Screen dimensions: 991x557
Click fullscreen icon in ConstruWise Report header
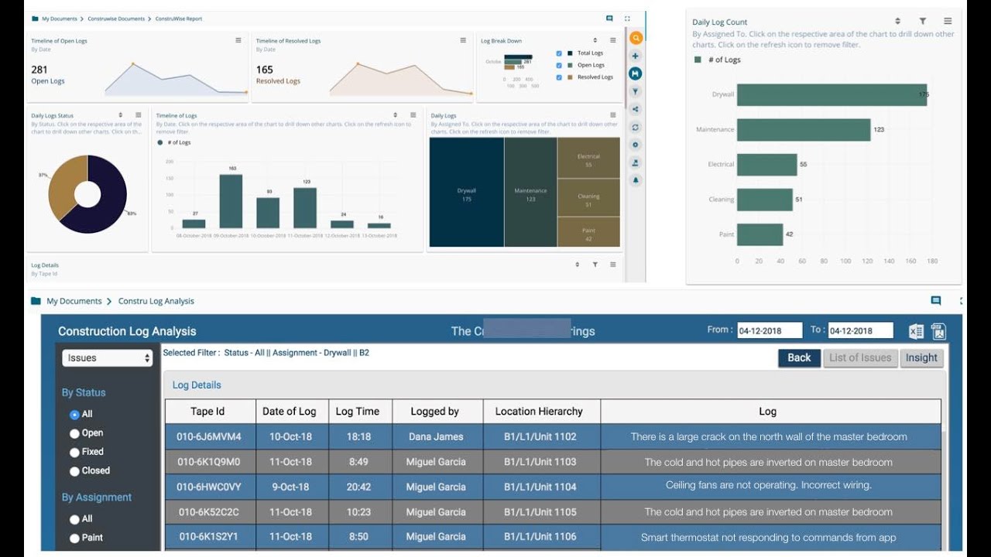coord(627,19)
